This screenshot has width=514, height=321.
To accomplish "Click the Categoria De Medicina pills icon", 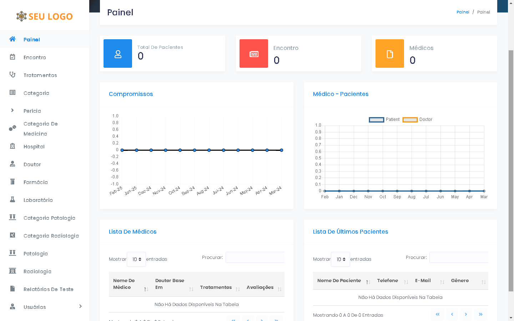I will 12,128.
